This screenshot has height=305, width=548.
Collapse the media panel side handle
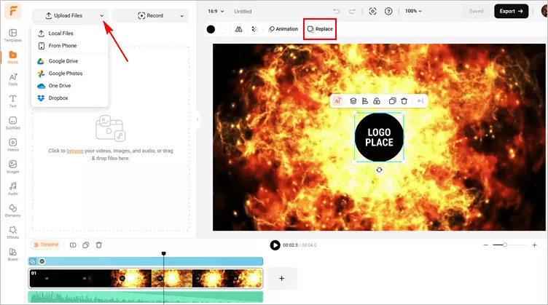[197, 119]
